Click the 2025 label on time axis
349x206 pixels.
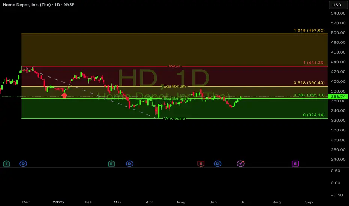(x=58, y=202)
